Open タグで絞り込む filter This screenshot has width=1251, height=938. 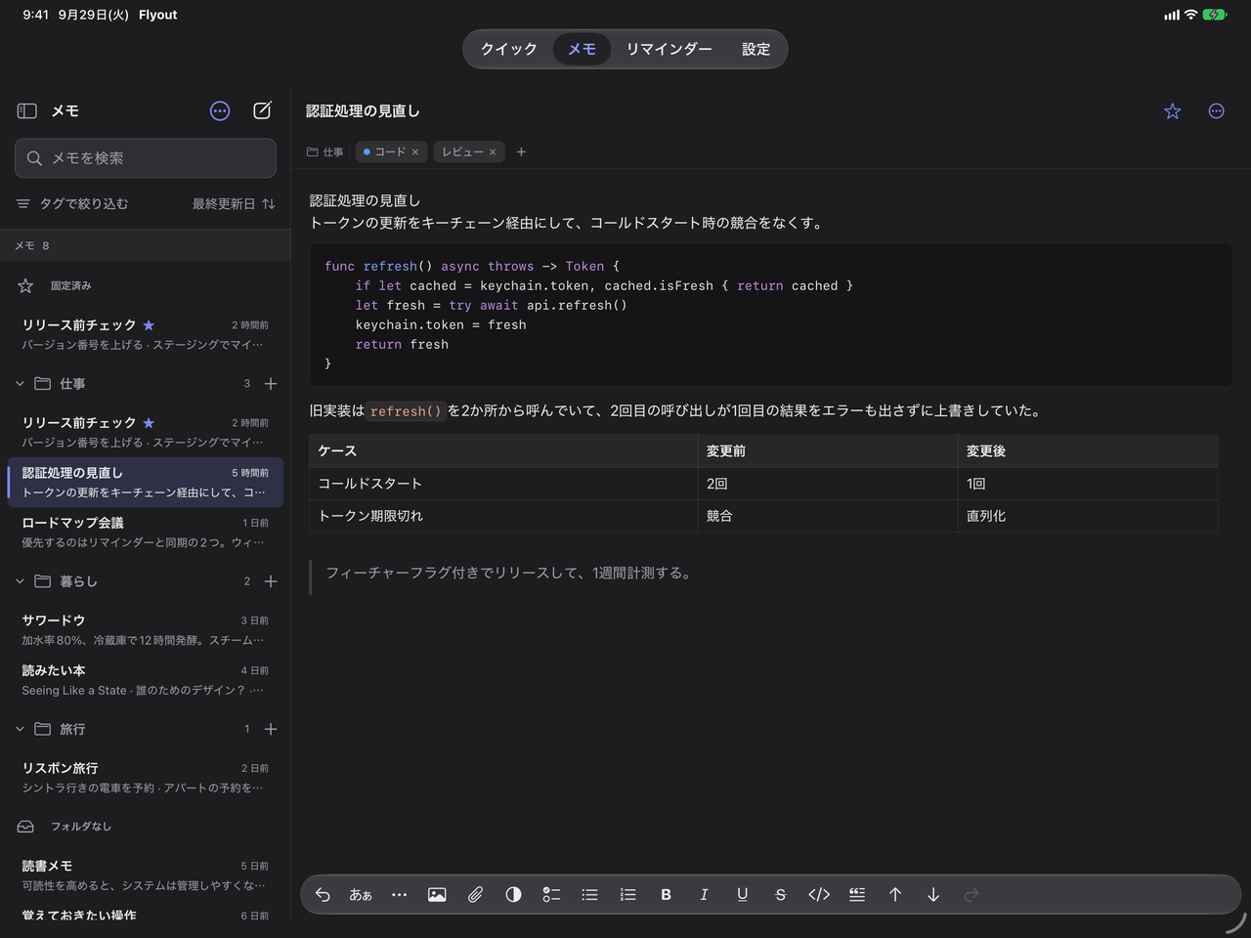click(72, 204)
